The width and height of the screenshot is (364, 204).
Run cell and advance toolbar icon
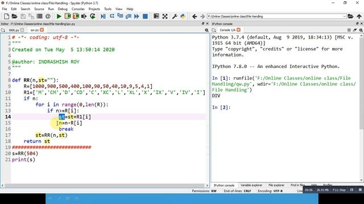coord(76,16)
